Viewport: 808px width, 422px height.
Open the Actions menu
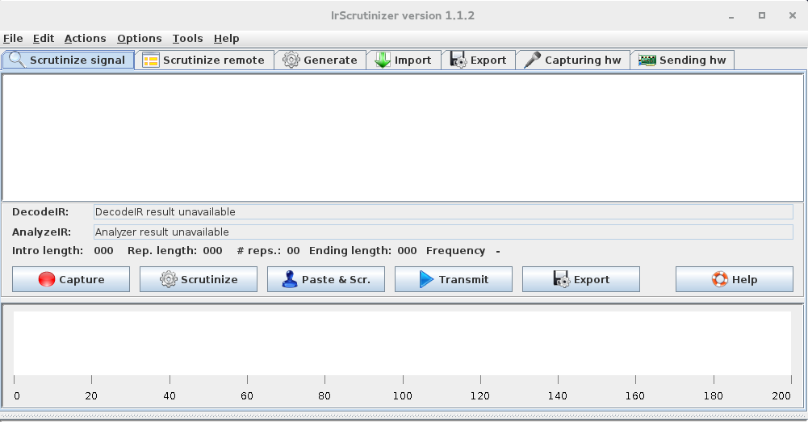(85, 39)
